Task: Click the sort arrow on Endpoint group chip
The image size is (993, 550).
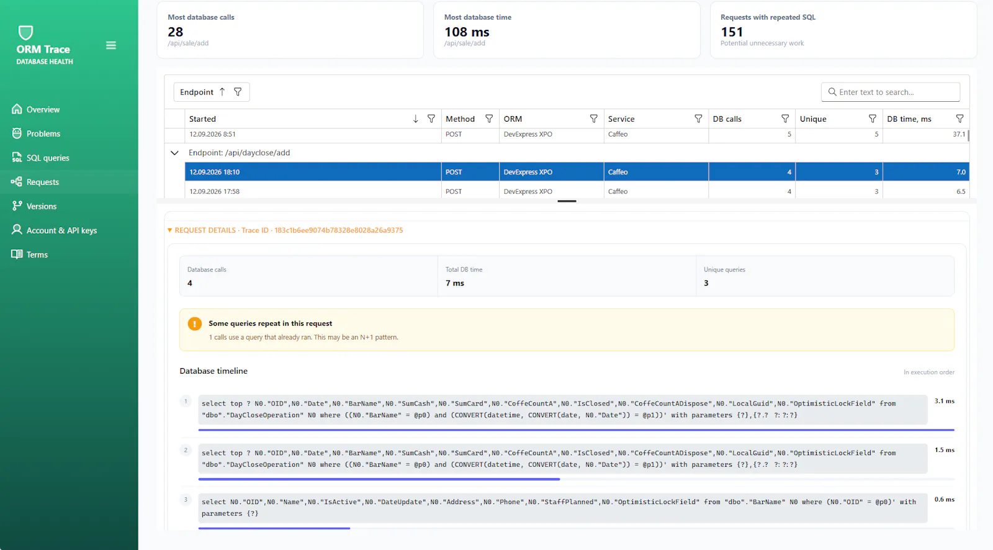Action: (x=222, y=92)
